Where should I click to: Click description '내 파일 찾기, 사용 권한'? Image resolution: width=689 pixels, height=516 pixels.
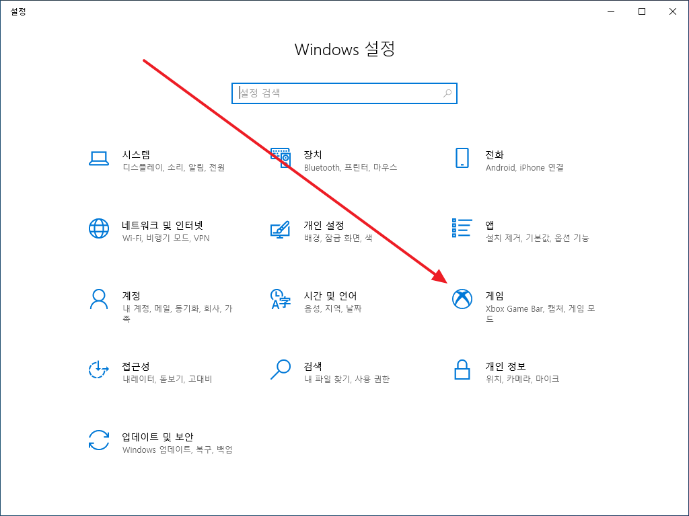click(347, 379)
